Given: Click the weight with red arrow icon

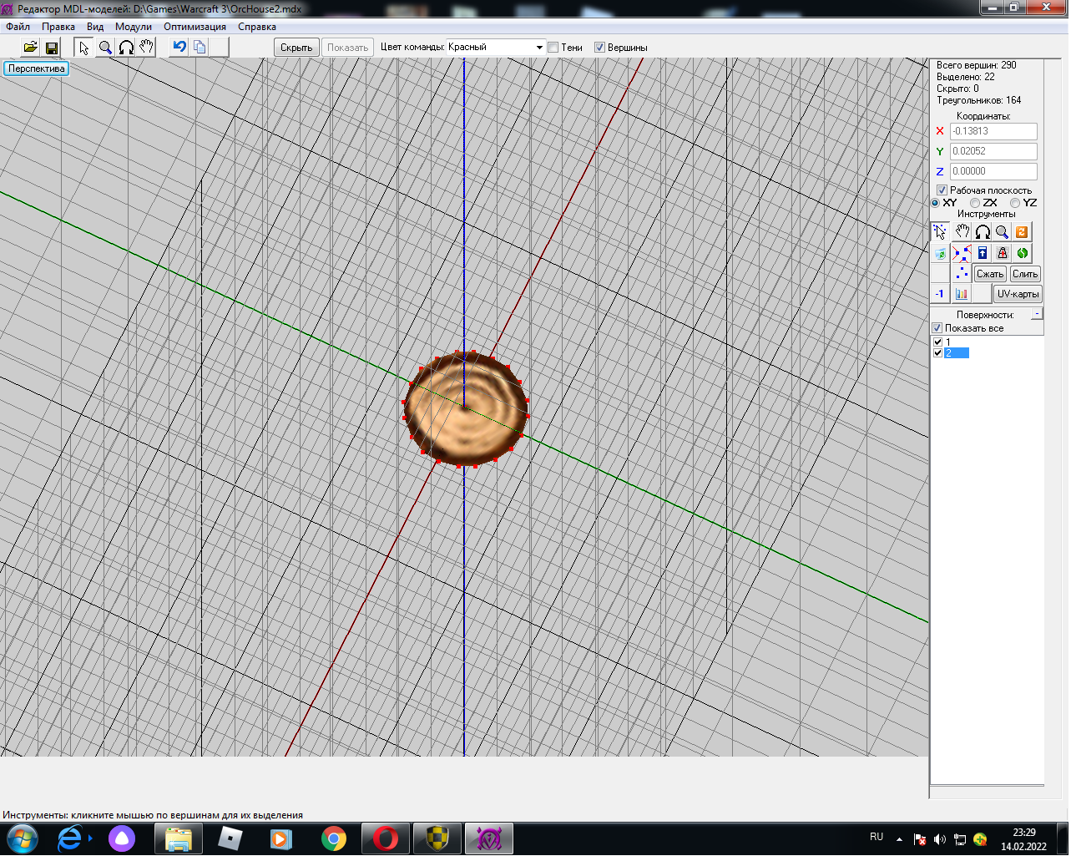Looking at the screenshot, I should [x=1003, y=253].
